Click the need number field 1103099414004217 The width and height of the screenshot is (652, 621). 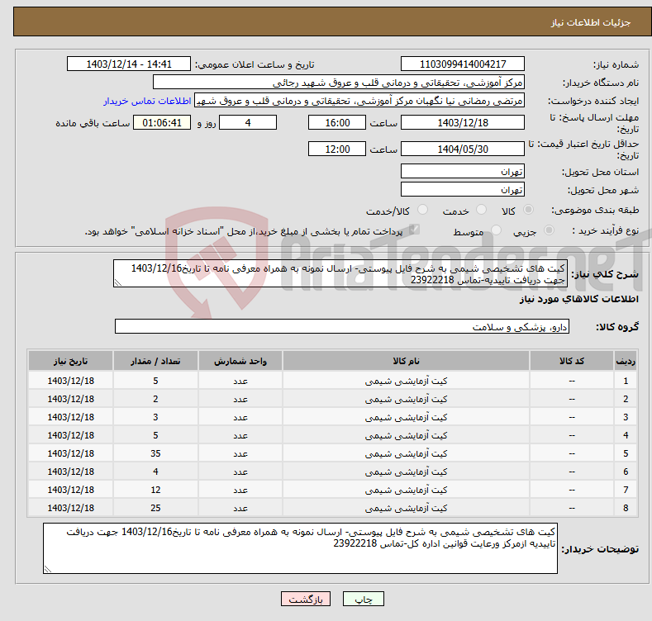click(463, 64)
